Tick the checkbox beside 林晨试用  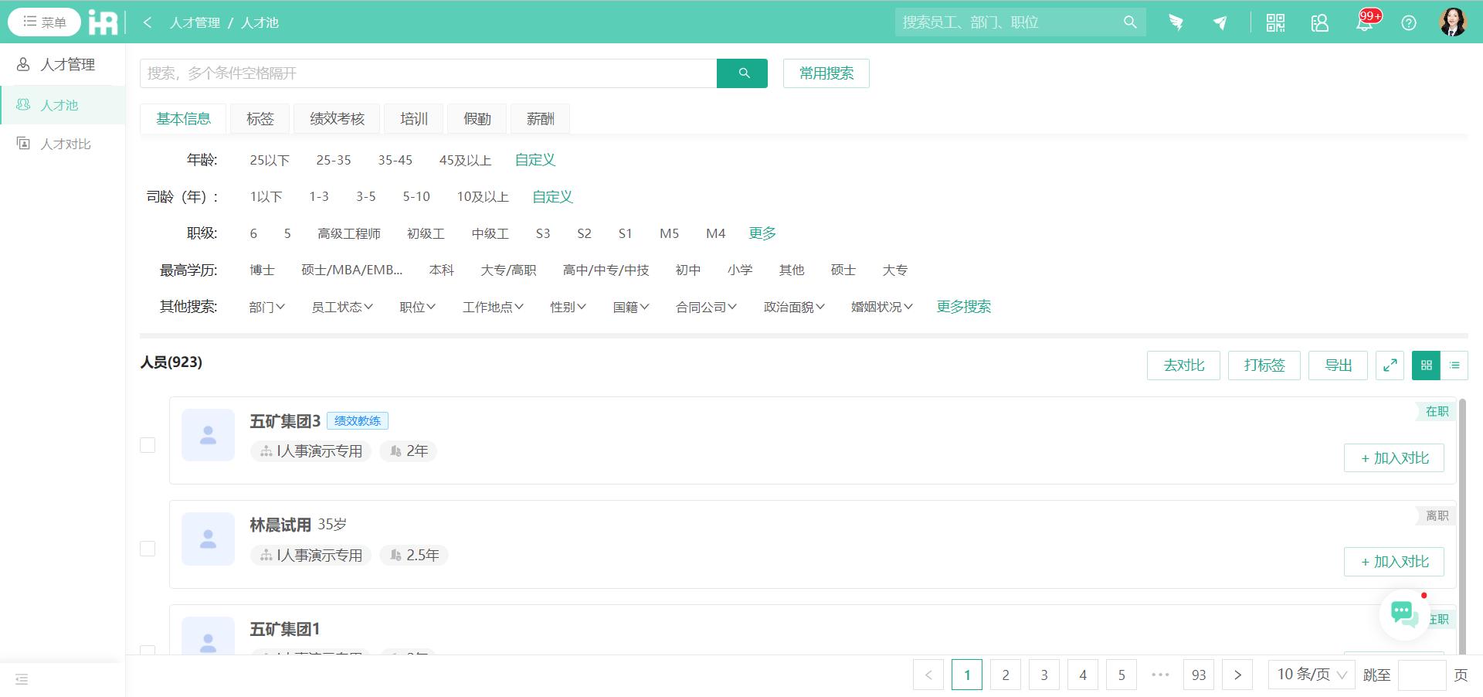[x=148, y=549]
